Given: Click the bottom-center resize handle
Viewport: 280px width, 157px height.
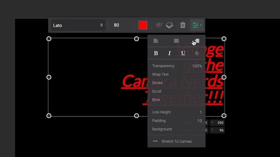Looking at the screenshot, I should pos(136,116).
